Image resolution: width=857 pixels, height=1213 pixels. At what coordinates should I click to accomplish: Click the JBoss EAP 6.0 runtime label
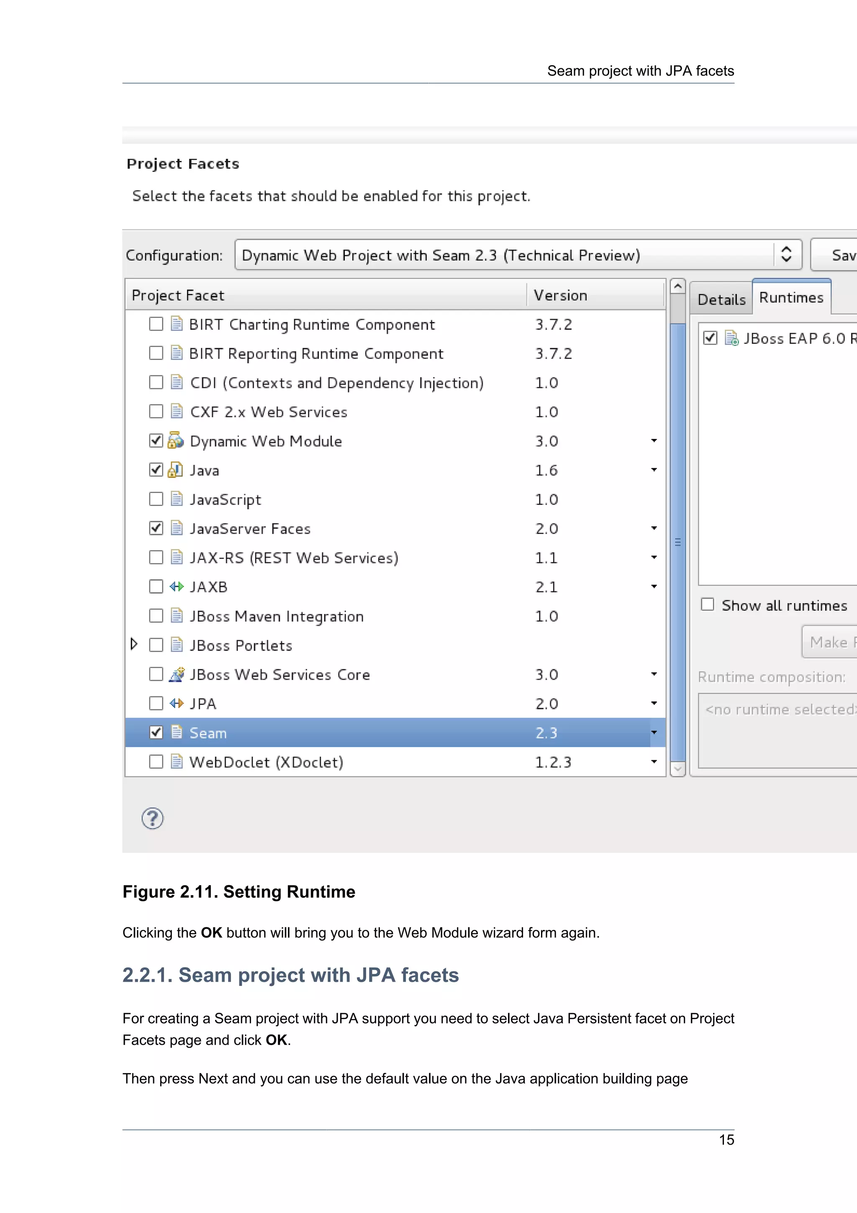click(800, 338)
